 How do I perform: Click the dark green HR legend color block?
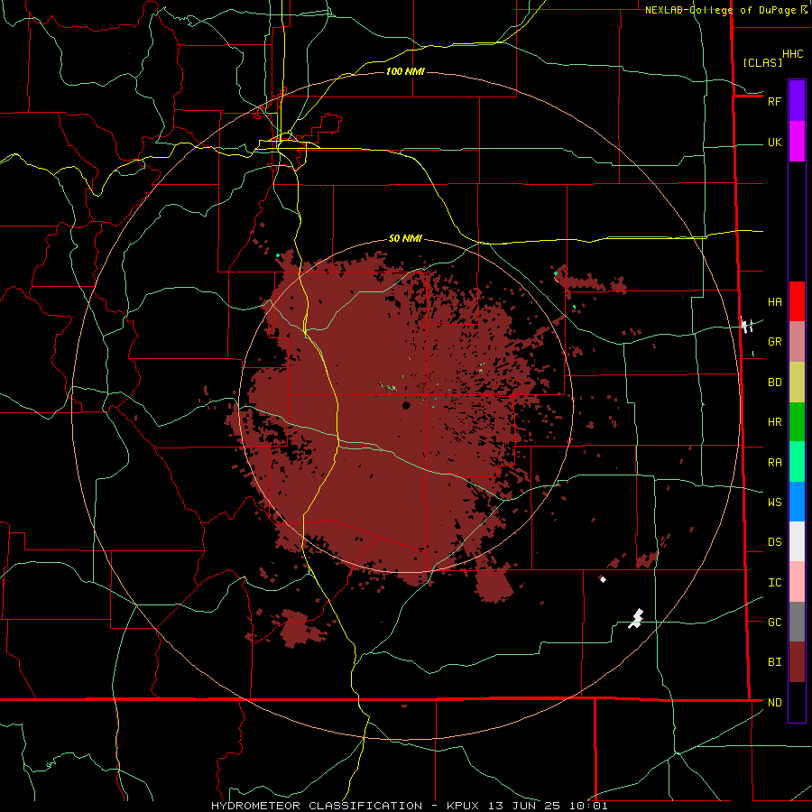797,422
